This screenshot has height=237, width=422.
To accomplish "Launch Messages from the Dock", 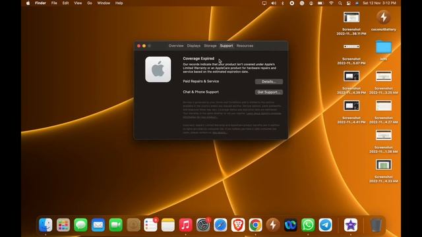I will (x=80, y=225).
